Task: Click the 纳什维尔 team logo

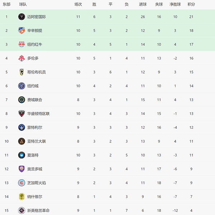Action: [x=21, y=197]
